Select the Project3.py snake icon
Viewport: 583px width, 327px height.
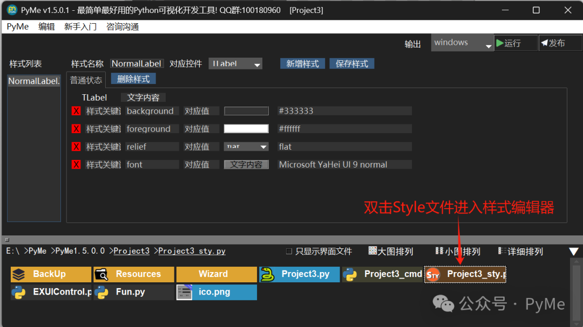pyautogui.click(x=267, y=274)
